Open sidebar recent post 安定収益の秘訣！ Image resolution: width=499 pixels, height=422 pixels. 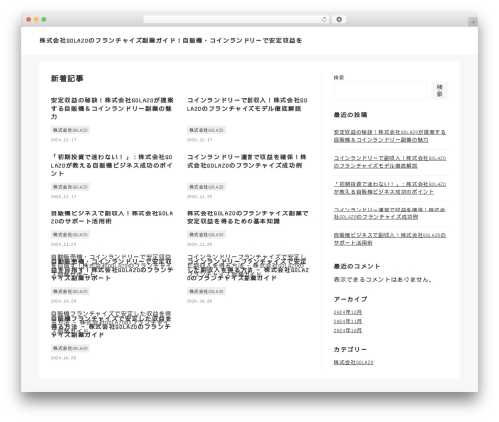(390, 136)
